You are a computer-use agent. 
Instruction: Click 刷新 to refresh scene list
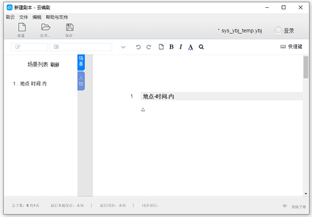tap(55, 64)
